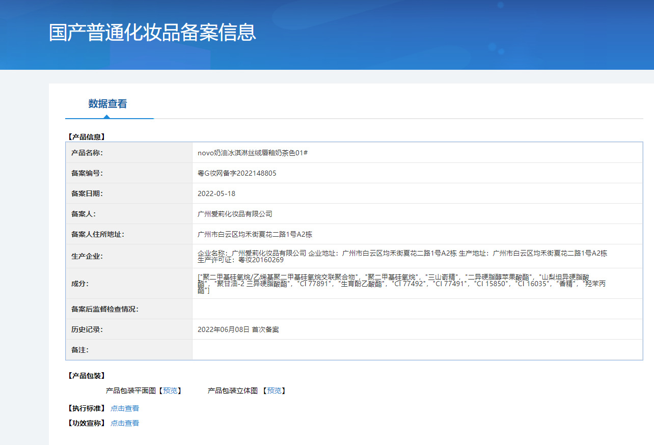
Task: Click the empty 备案后监督检查情况 value cell
Action: 417,309
